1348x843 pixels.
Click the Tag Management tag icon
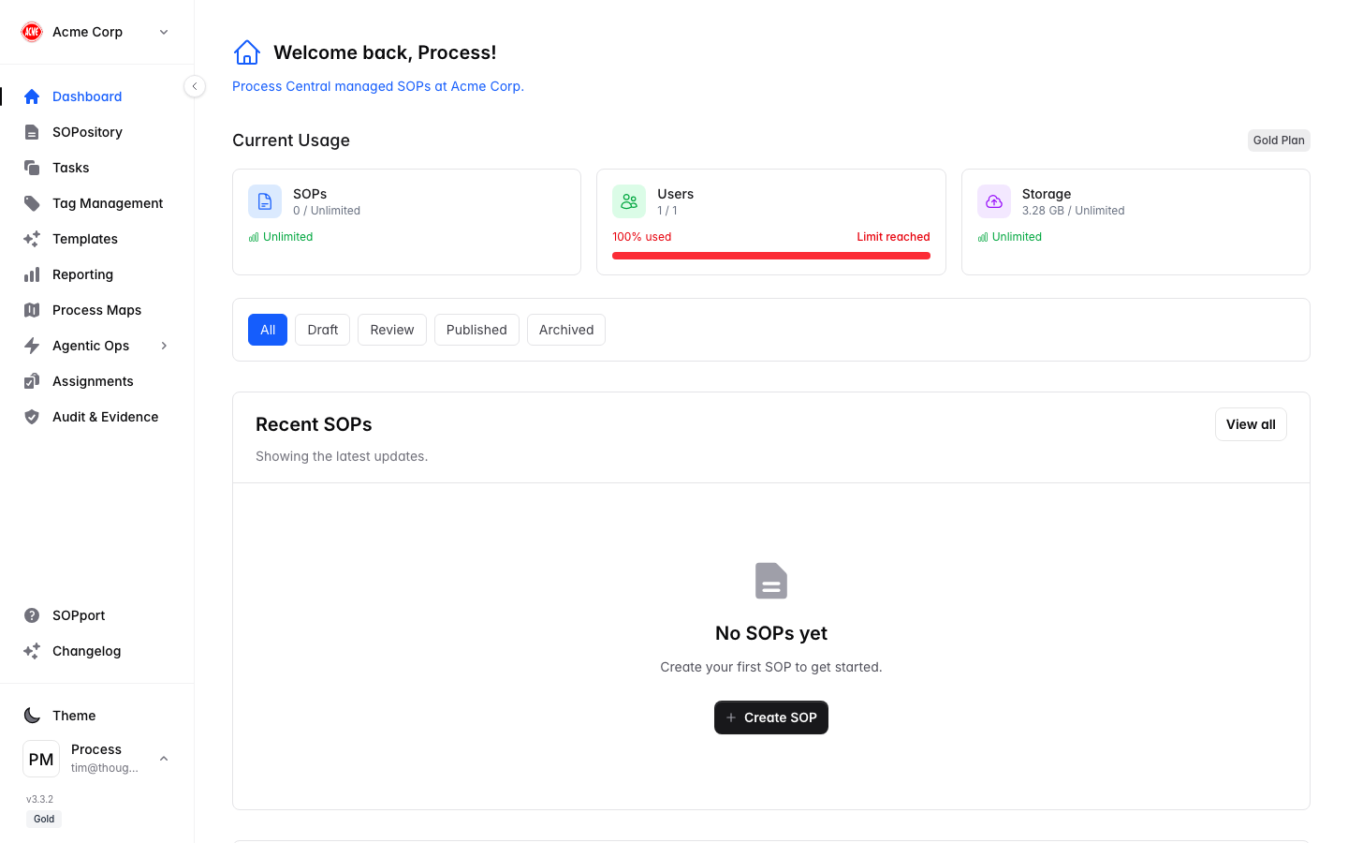(x=32, y=203)
